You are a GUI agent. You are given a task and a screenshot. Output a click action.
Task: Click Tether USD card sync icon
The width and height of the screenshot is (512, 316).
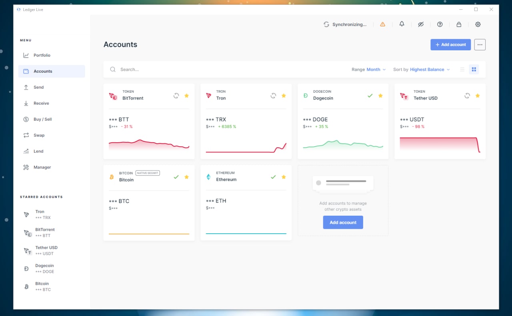[x=467, y=95]
